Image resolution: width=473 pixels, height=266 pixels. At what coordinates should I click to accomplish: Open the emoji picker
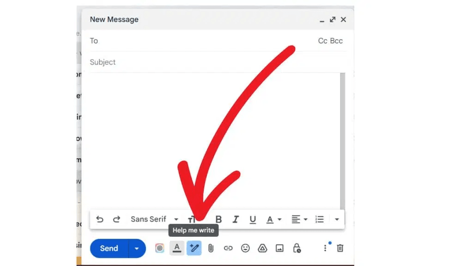[245, 248]
